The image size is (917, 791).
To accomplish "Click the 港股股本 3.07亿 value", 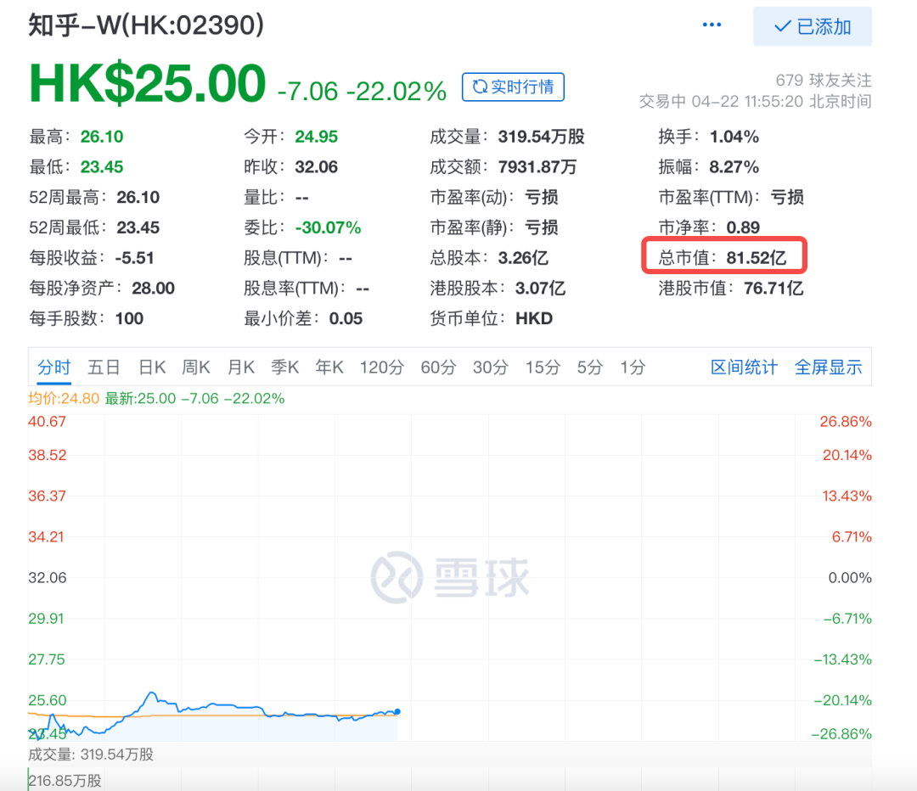I will [x=498, y=288].
